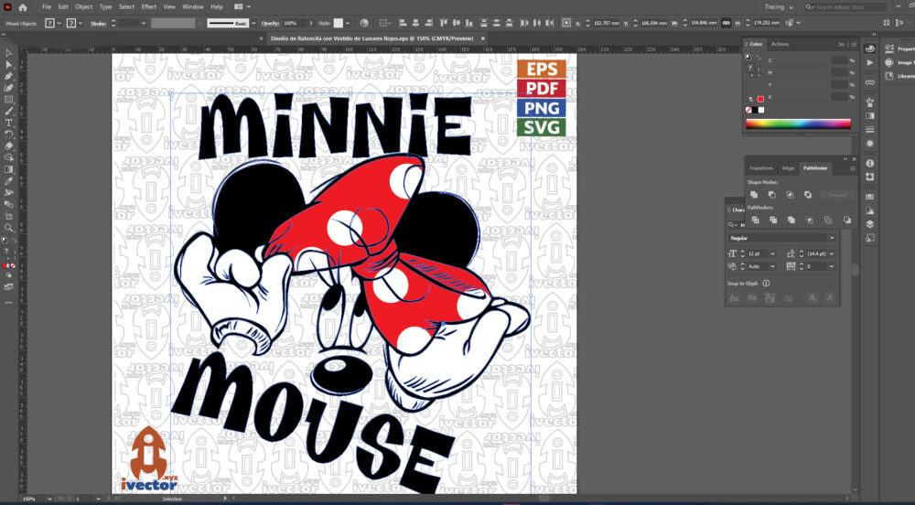Open the Fill color dropdown in control bar

coord(59,23)
